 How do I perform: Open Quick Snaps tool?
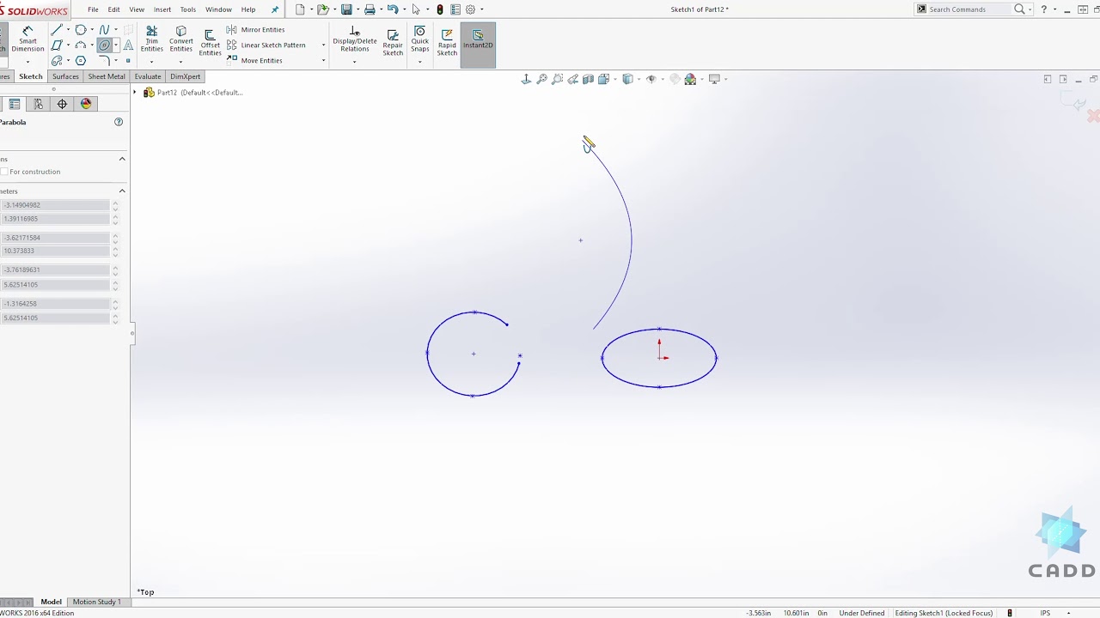(x=419, y=39)
